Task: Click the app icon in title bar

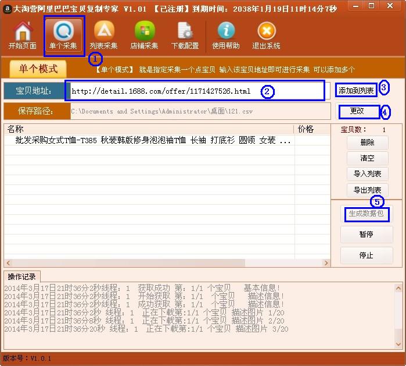Action: click(x=7, y=7)
